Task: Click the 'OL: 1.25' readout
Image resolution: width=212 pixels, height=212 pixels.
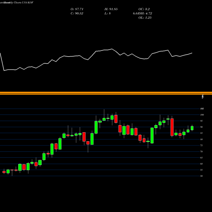Action: (x=145, y=17)
